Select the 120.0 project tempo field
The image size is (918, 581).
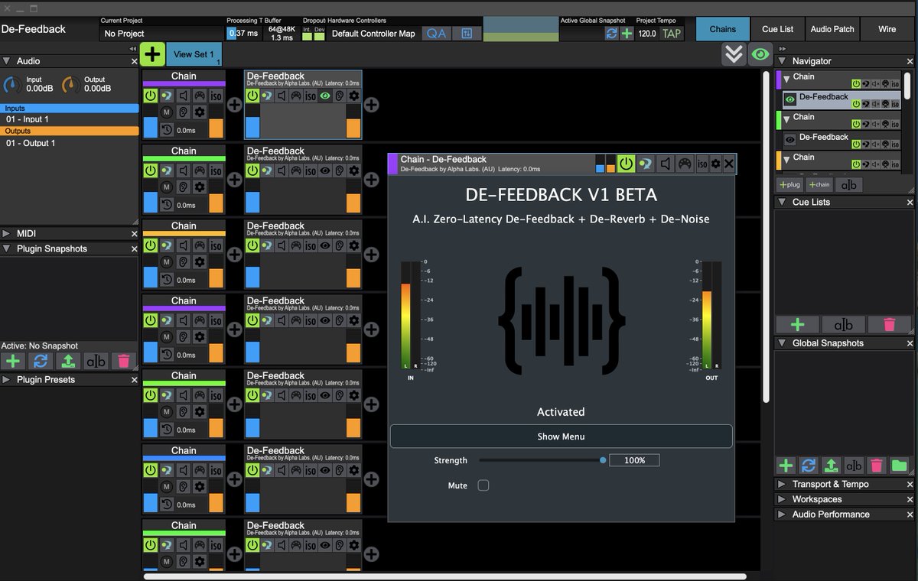[x=647, y=34]
